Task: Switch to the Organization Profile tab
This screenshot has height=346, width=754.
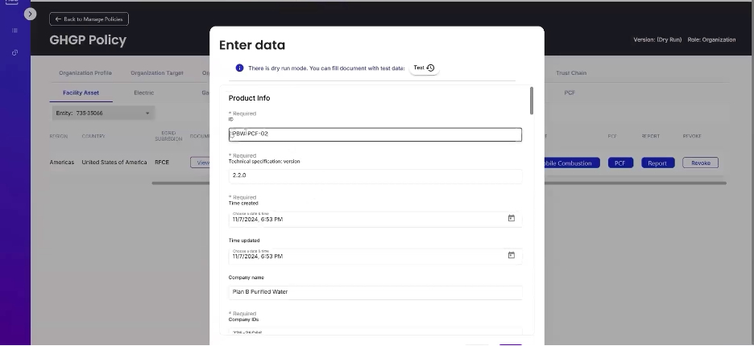Action: pos(85,73)
